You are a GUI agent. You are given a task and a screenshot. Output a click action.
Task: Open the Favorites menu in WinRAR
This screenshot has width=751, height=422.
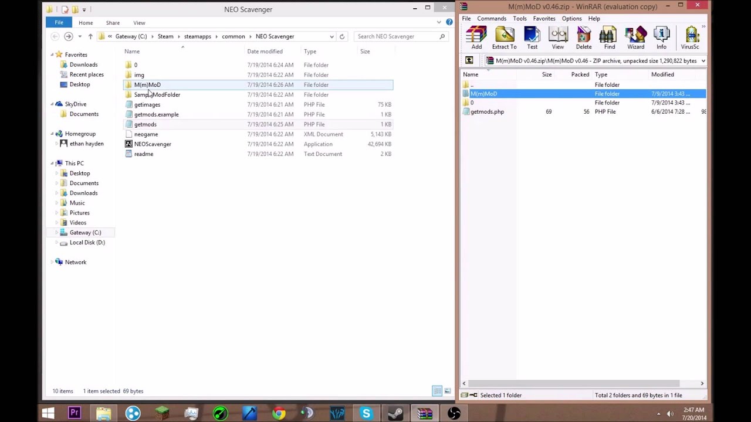tap(544, 19)
